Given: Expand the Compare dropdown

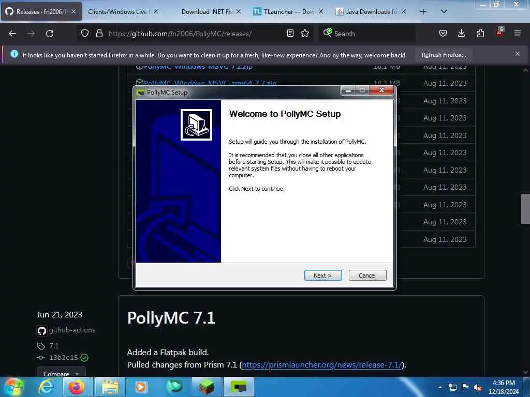Looking at the screenshot, I should pos(61,373).
